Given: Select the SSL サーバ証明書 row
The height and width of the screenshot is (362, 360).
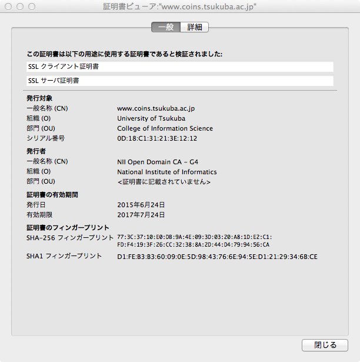Looking at the screenshot, I should (180, 81).
